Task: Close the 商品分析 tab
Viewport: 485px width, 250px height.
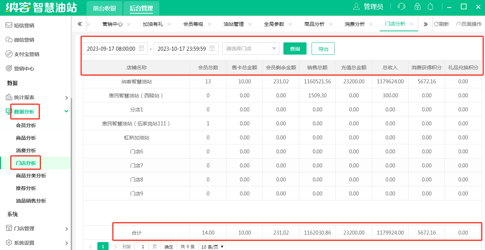Action: pyautogui.click(x=331, y=24)
